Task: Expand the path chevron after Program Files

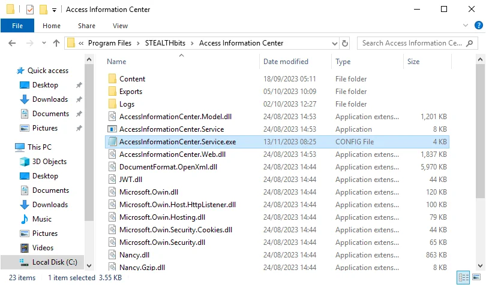Action: 138,43
